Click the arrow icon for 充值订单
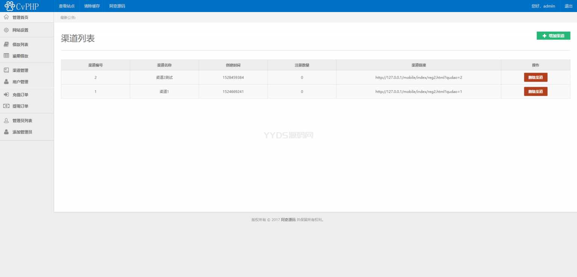577x277 pixels. [5, 94]
